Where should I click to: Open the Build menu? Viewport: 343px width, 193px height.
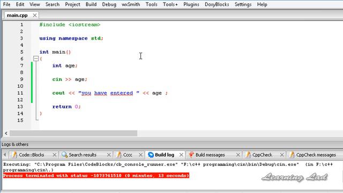[x=91, y=4]
